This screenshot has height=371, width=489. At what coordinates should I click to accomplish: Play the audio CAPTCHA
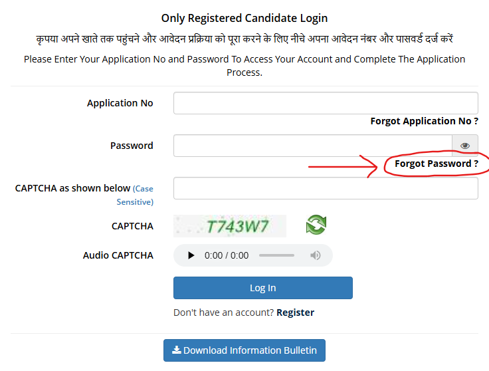click(191, 255)
